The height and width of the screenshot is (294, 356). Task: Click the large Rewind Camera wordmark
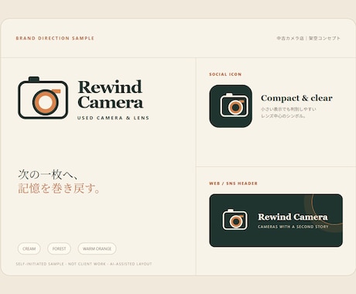111,94
